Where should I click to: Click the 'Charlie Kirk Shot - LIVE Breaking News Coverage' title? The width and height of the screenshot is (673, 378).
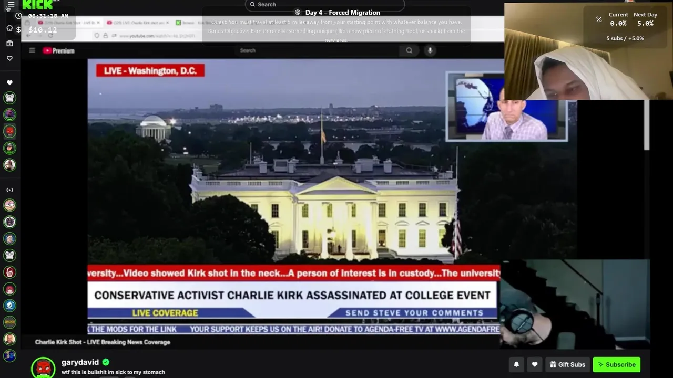[103, 342]
